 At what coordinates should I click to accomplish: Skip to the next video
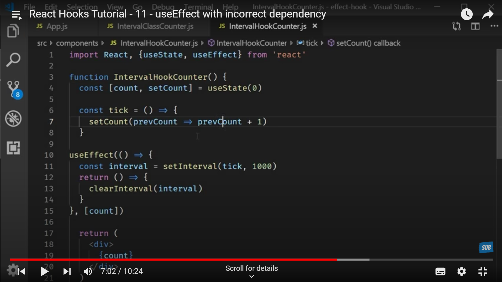pyautogui.click(x=67, y=272)
